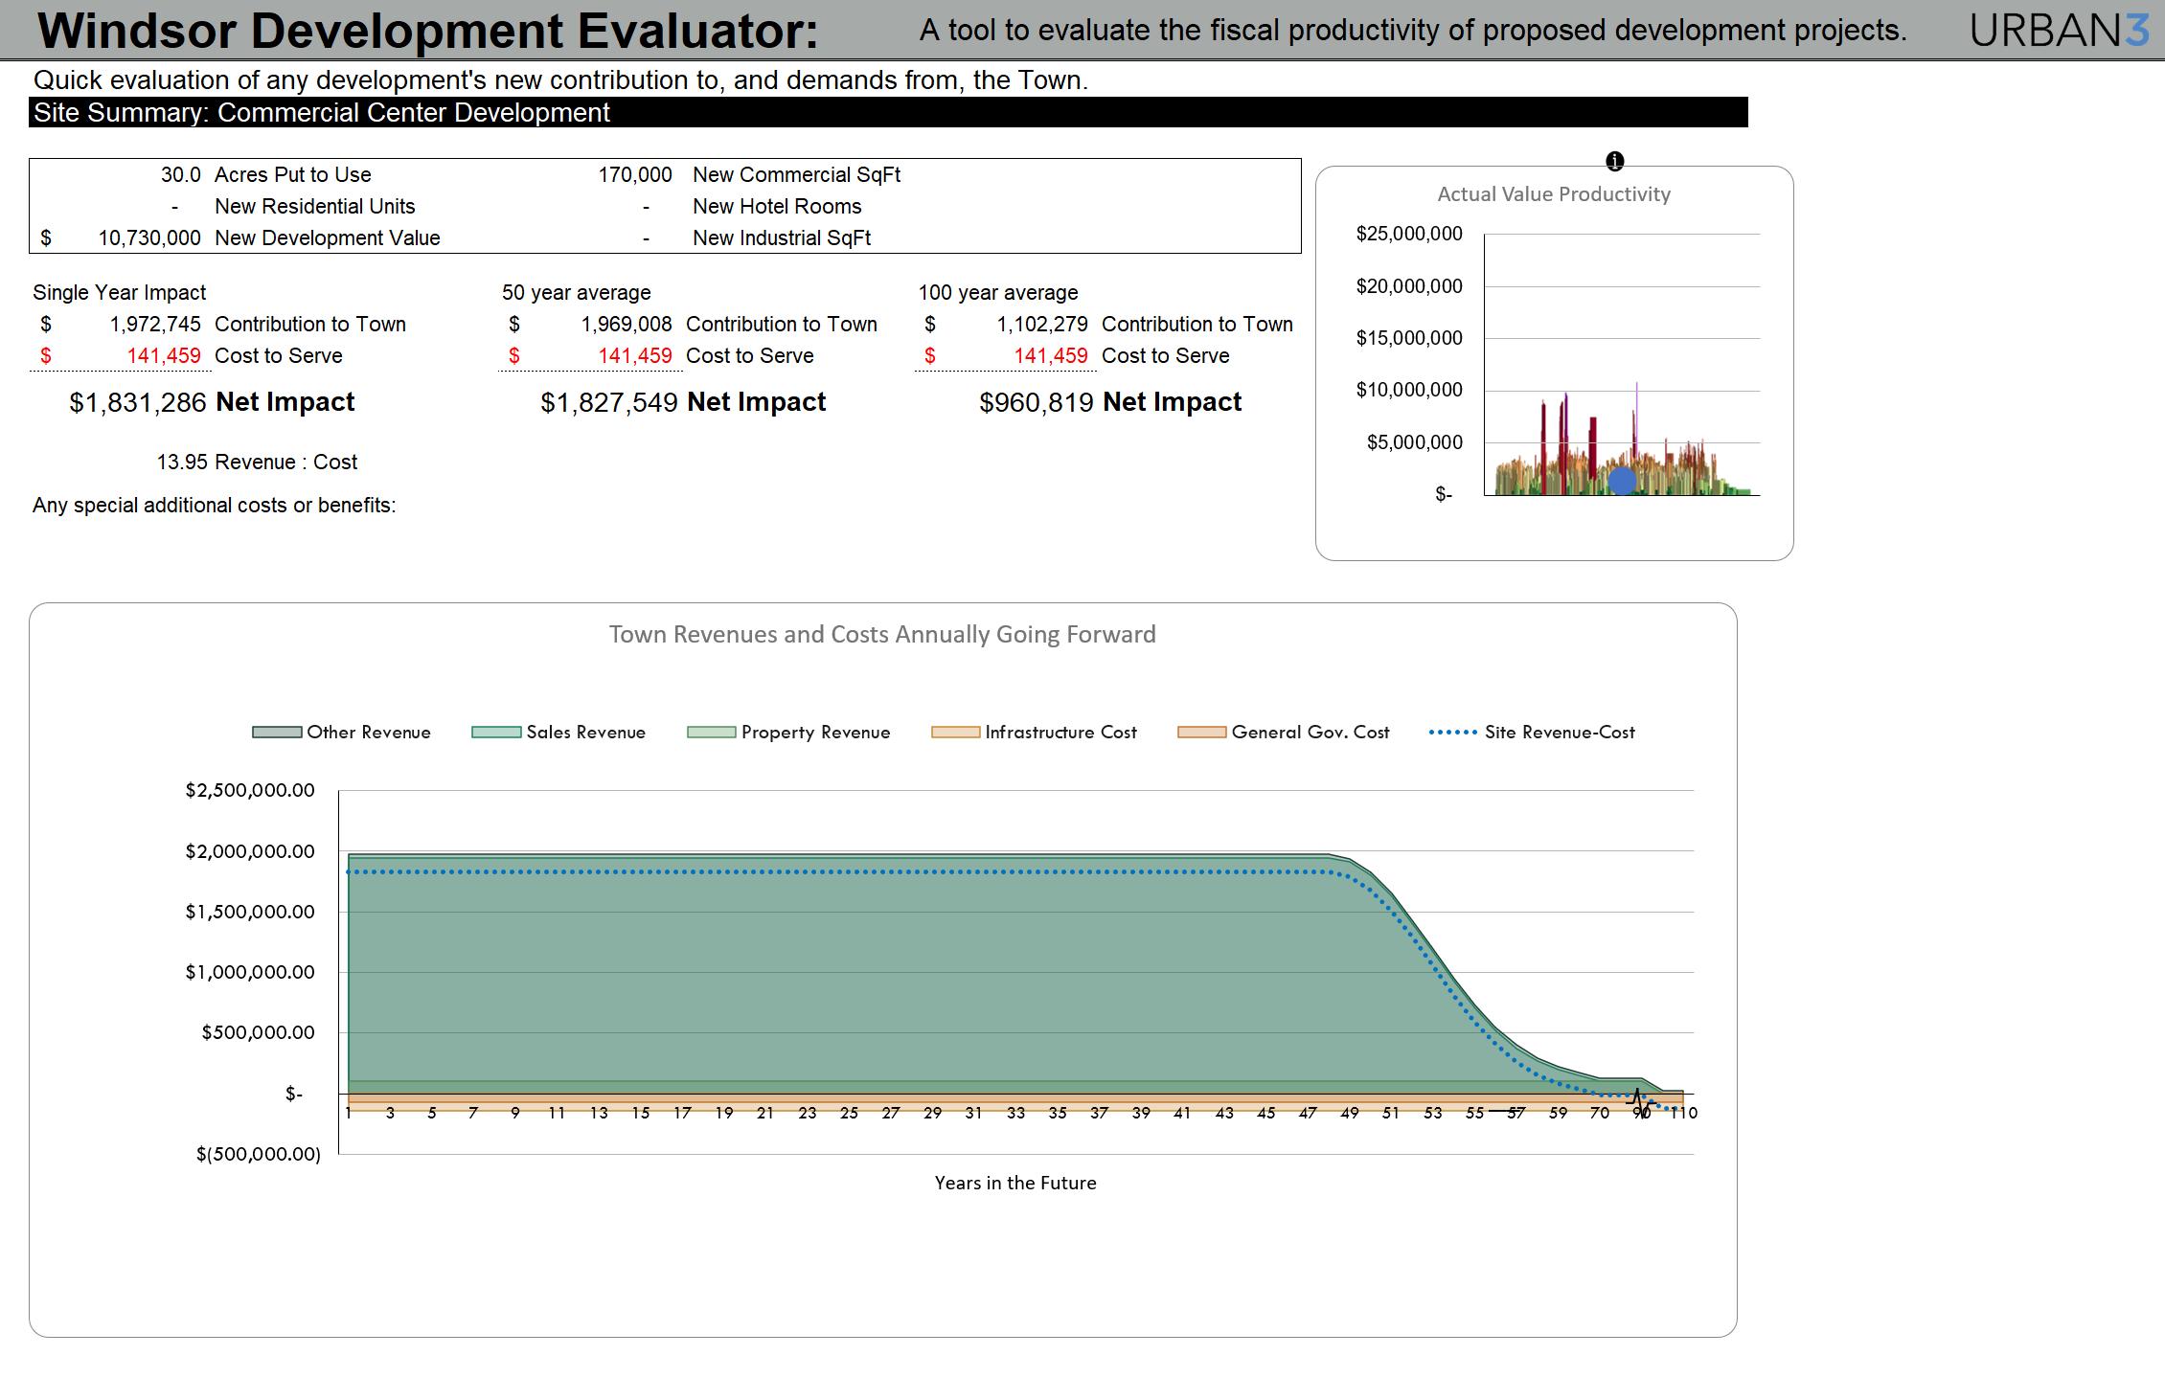Select the Infrastructure Cost legend swatch
The image size is (2165, 1378).
point(956,733)
